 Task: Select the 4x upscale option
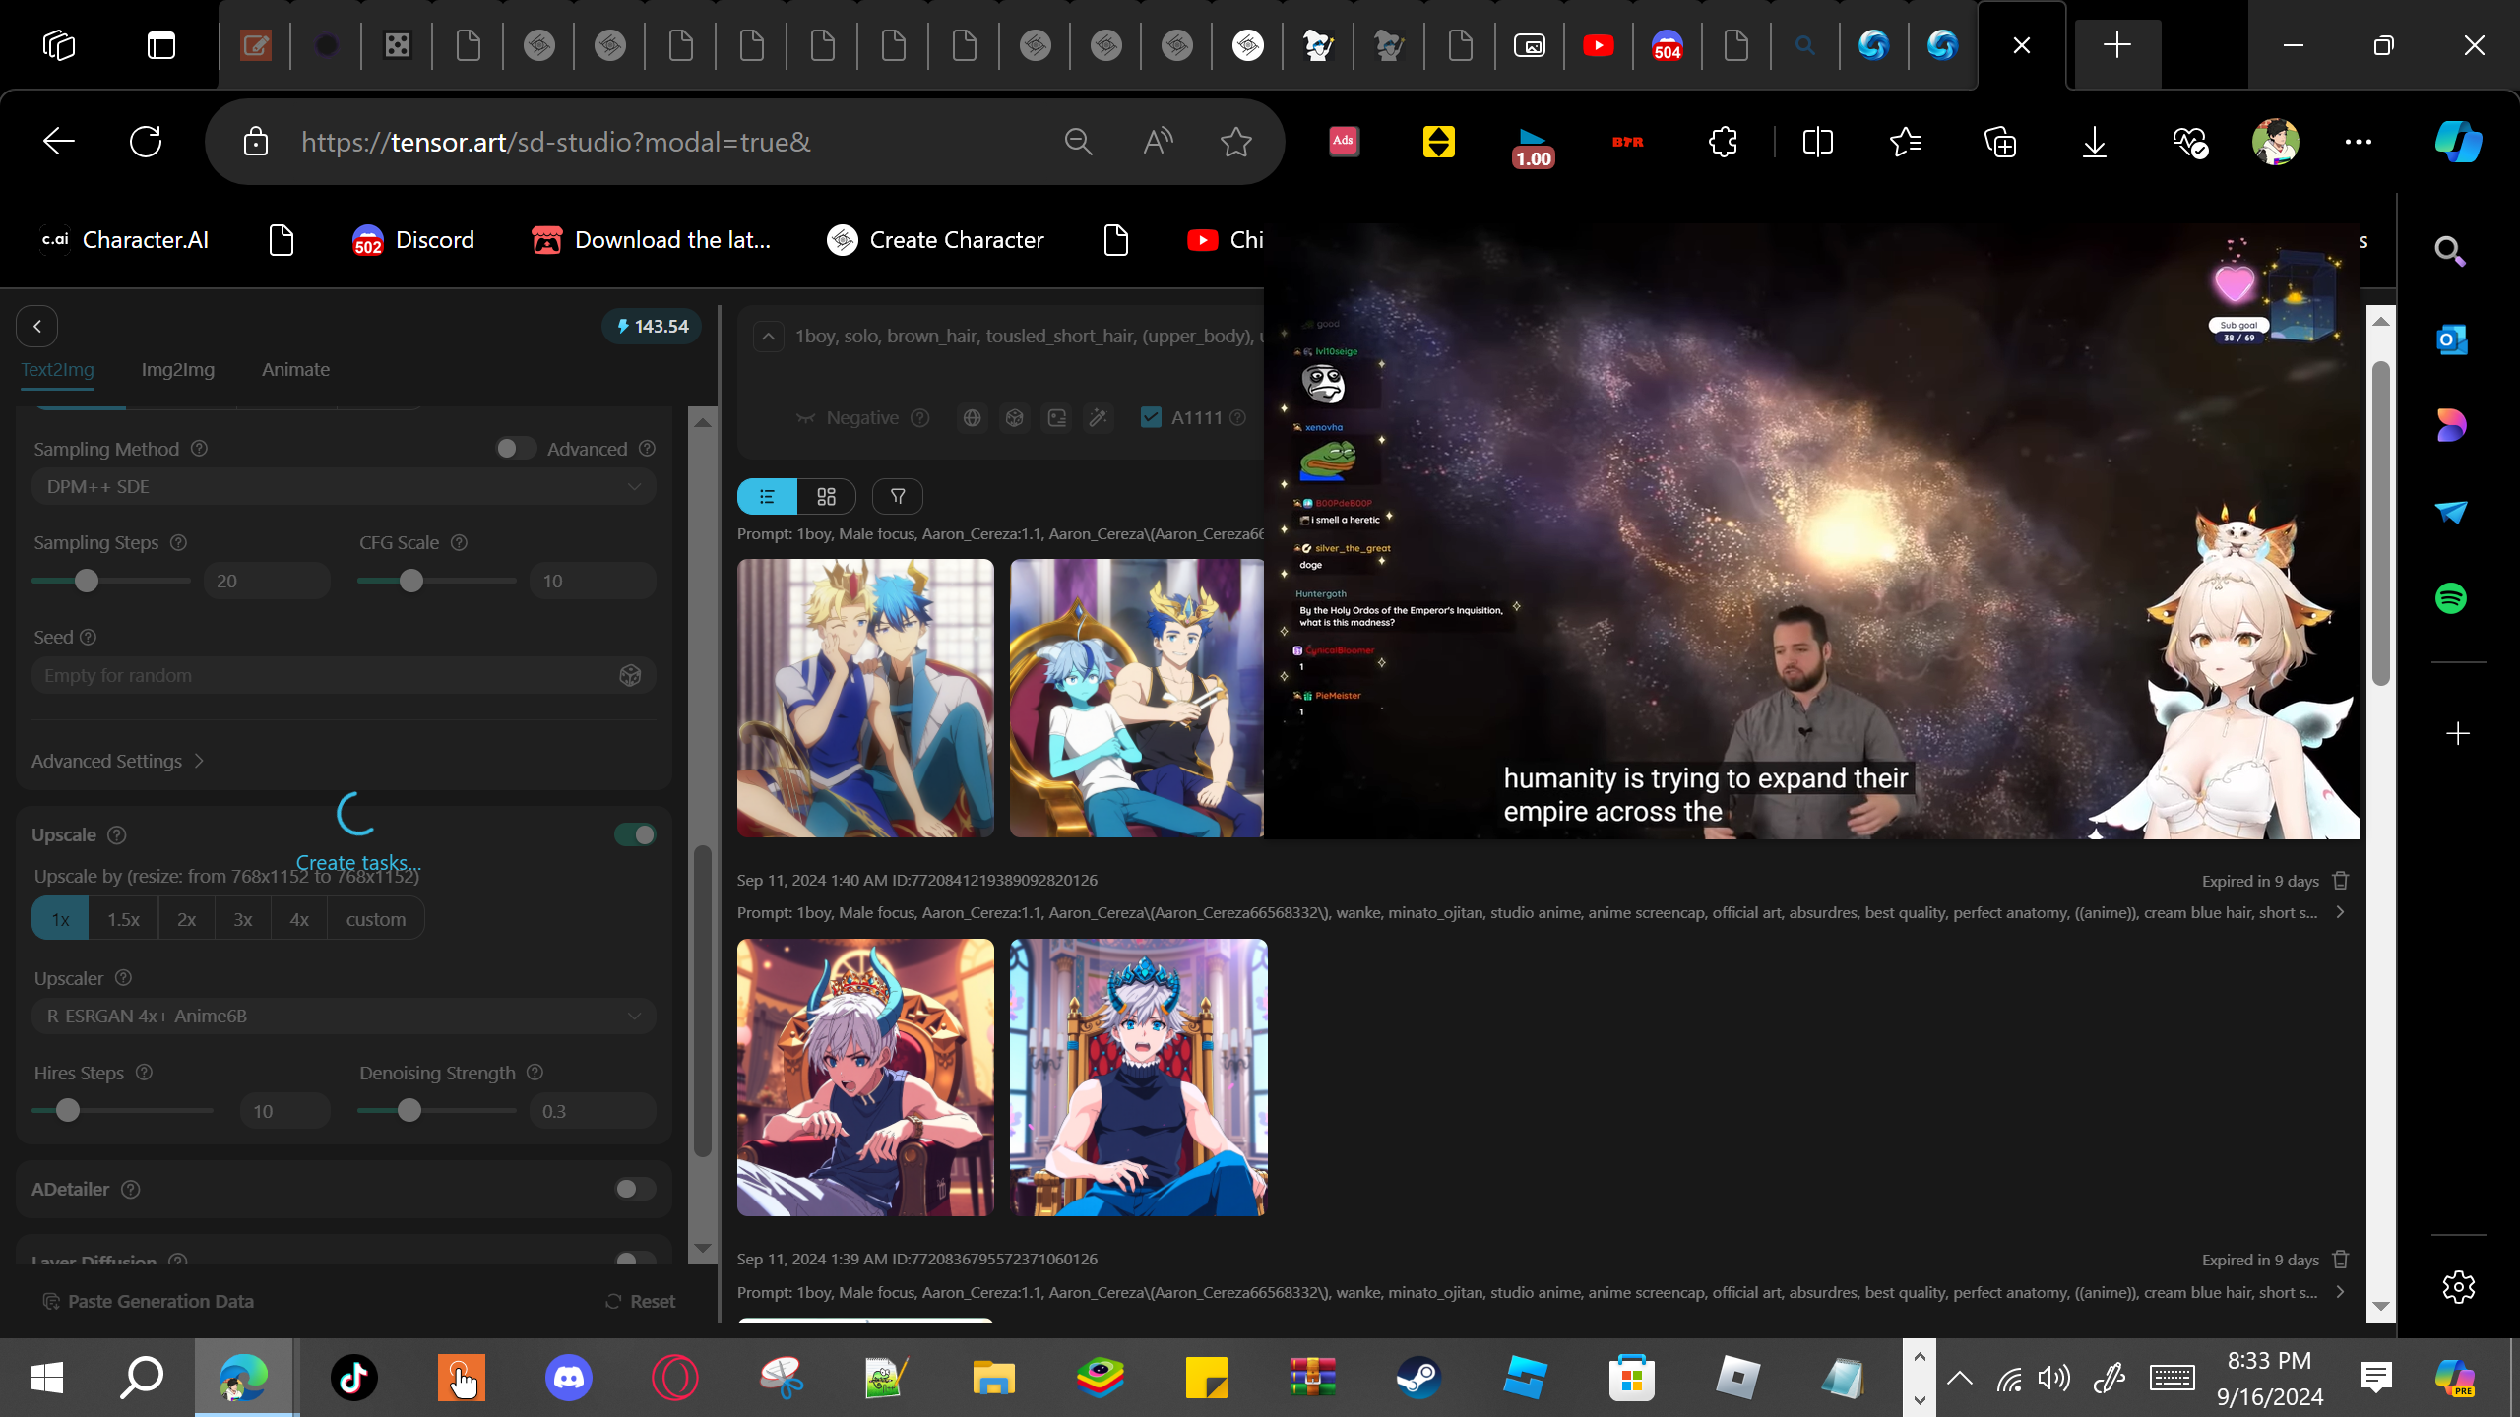[299, 919]
